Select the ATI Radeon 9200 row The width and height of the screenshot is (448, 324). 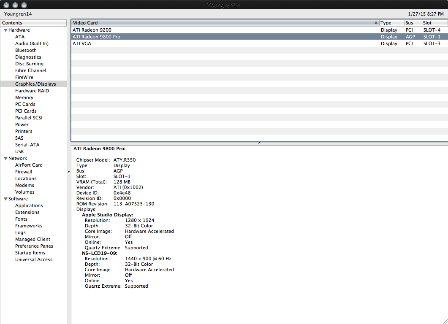(259, 30)
